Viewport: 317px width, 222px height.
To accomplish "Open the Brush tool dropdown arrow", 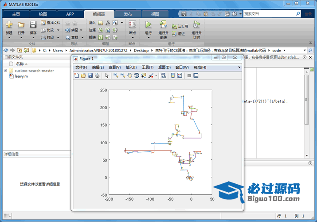I will click(156, 76).
